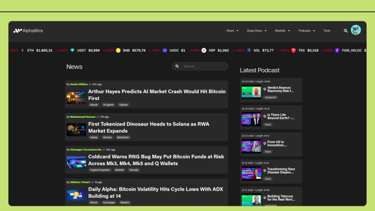
Task: Open From Oil to Innovation podcast
Action: click(277, 143)
